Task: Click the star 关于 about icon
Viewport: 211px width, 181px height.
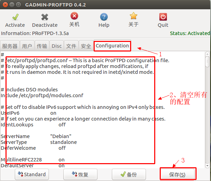Action: pyautogui.click(x=134, y=16)
